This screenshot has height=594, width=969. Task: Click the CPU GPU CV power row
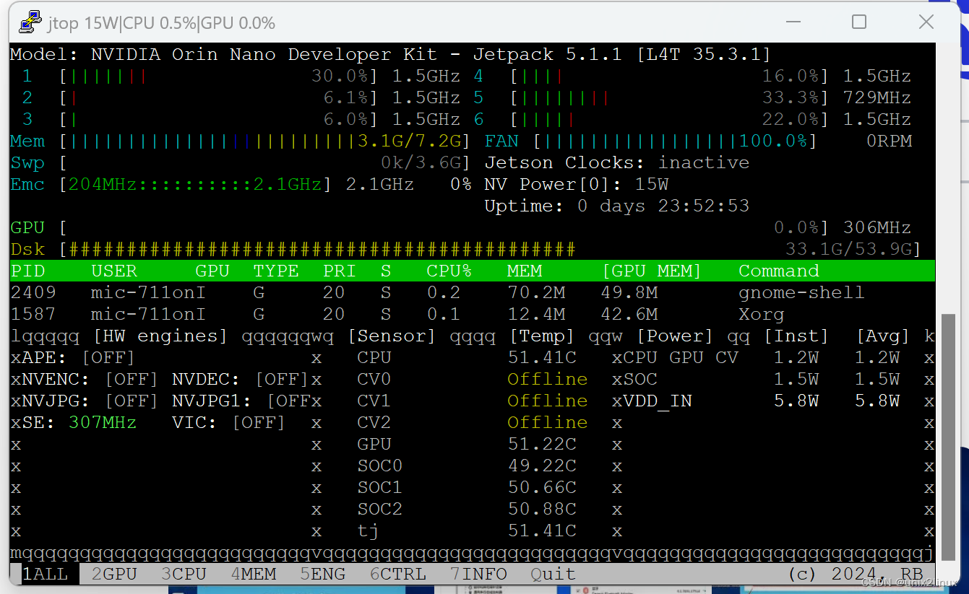point(762,357)
